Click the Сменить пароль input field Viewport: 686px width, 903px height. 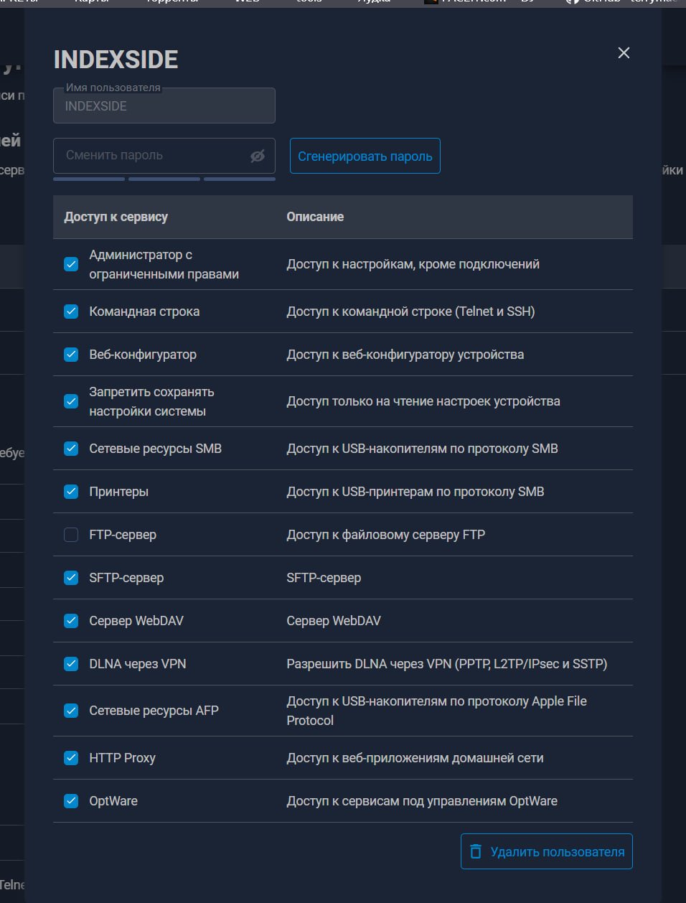click(x=151, y=156)
